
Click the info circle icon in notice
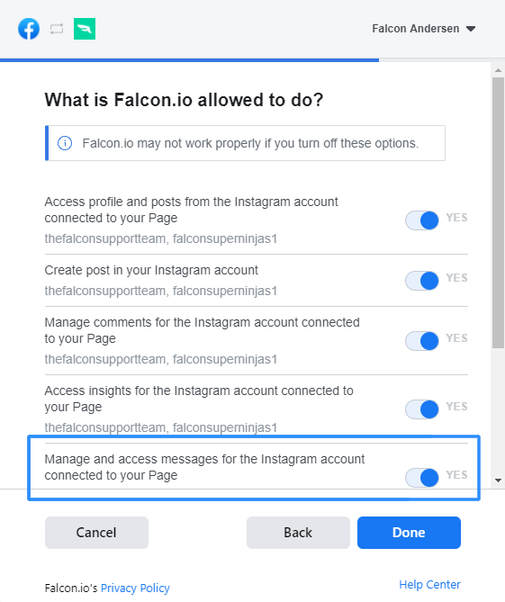point(65,143)
